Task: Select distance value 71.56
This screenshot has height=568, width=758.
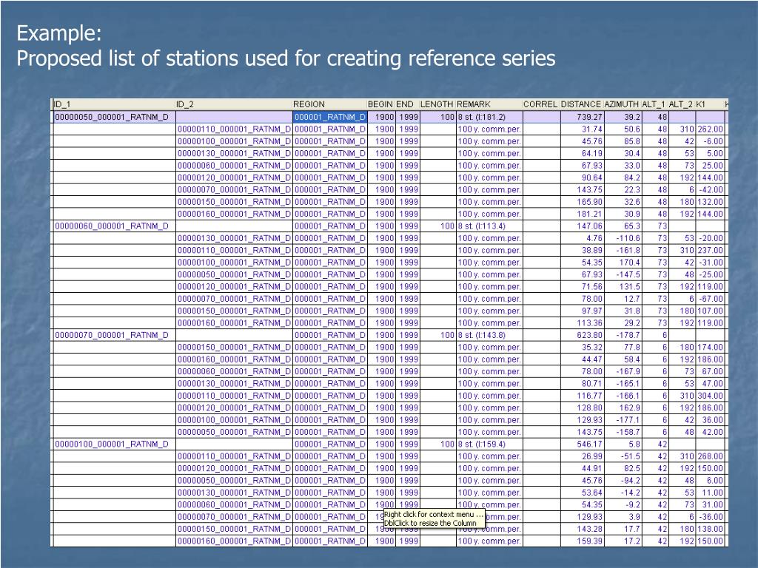Action: point(582,287)
